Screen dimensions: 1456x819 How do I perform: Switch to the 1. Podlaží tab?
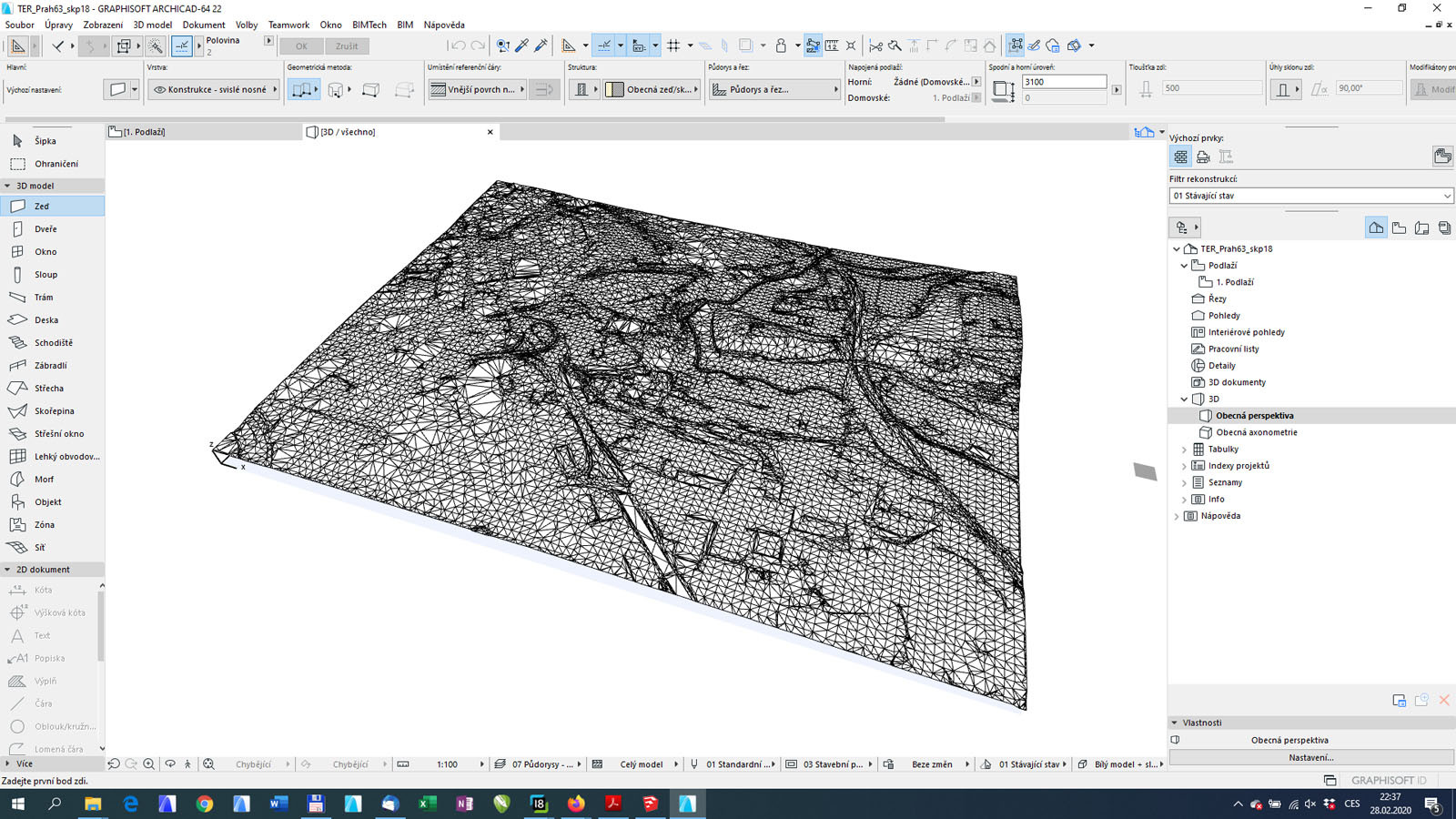coord(144,132)
